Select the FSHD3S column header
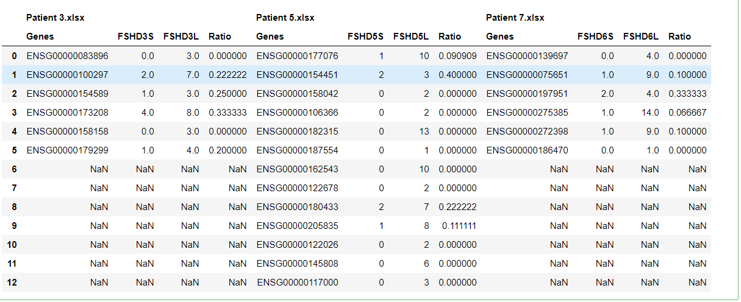741x302 pixels. (135, 37)
